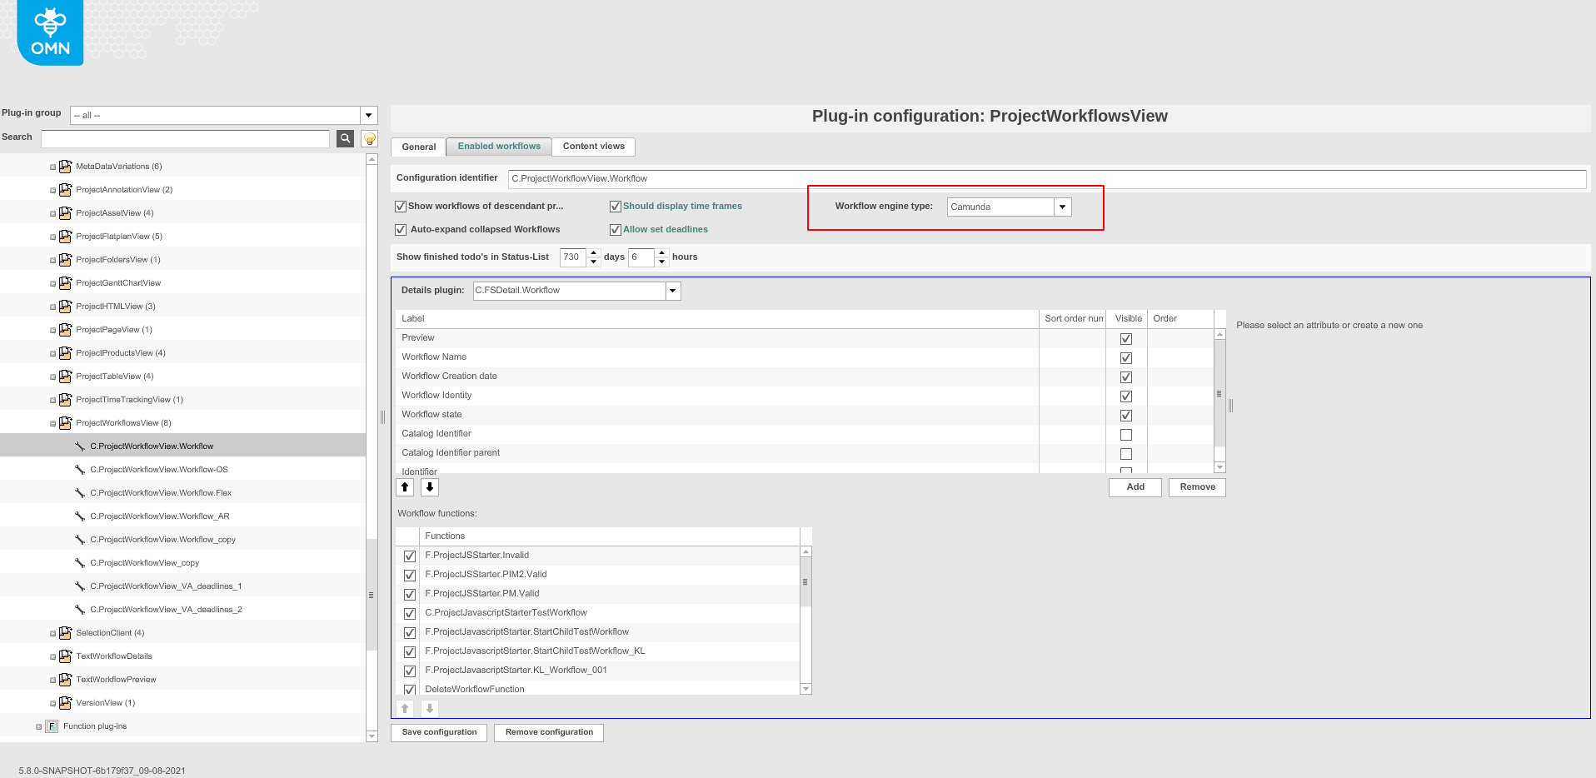The height and width of the screenshot is (778, 1596).
Task: Switch to the General tab
Action: (418, 147)
